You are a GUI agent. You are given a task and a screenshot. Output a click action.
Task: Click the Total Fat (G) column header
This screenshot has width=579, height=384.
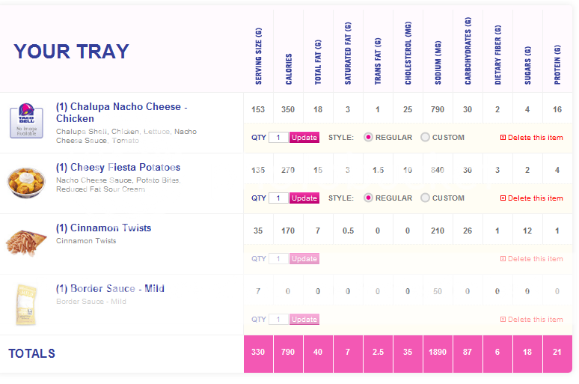pyautogui.click(x=318, y=62)
